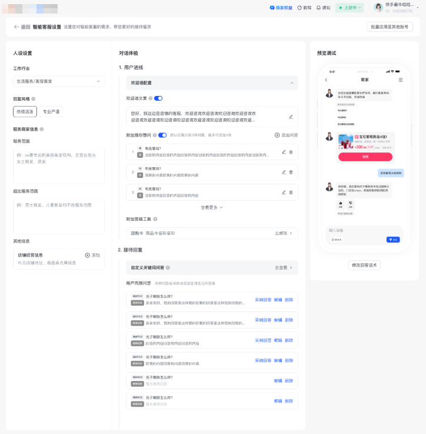Click 采纳回答 in third 光子嫩肤 row
This screenshot has width=426, height=434.
(x=263, y=340)
